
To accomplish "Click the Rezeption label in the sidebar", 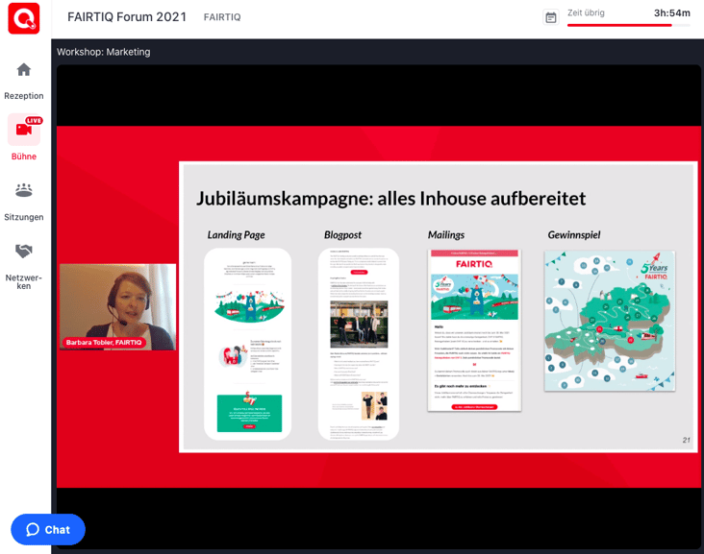I will click(24, 96).
